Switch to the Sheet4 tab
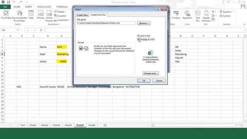The height and width of the screenshot is (139, 247). [x=68, y=125]
